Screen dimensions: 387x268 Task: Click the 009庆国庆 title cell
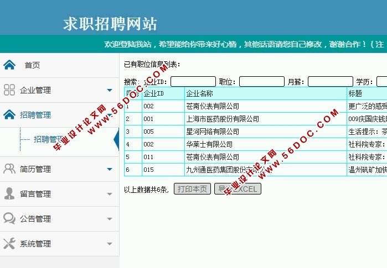(367, 119)
